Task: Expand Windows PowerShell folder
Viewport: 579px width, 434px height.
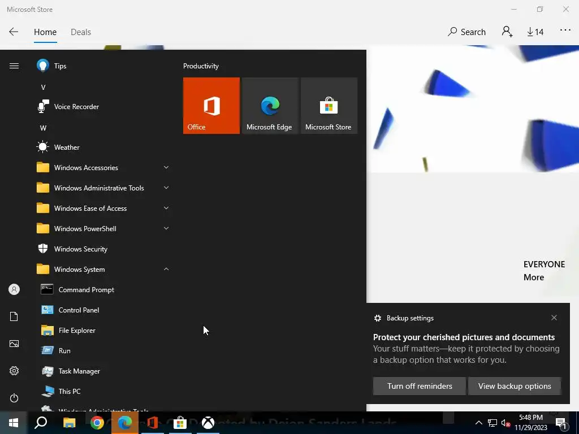Action: [103, 229]
